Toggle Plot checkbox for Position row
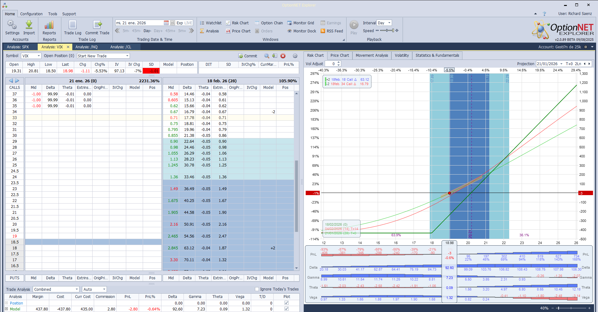Screen dimensions: 598x312 (287, 303)
